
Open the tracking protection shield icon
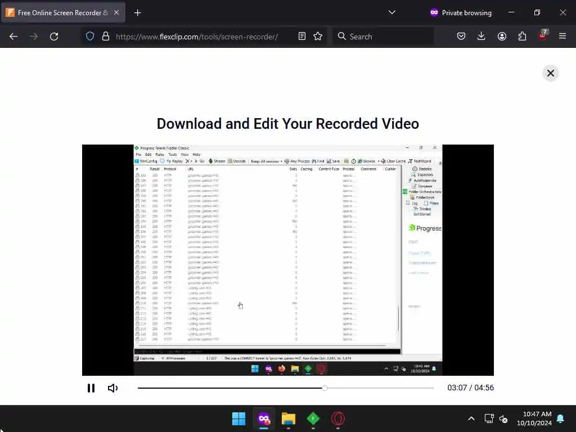click(x=90, y=37)
